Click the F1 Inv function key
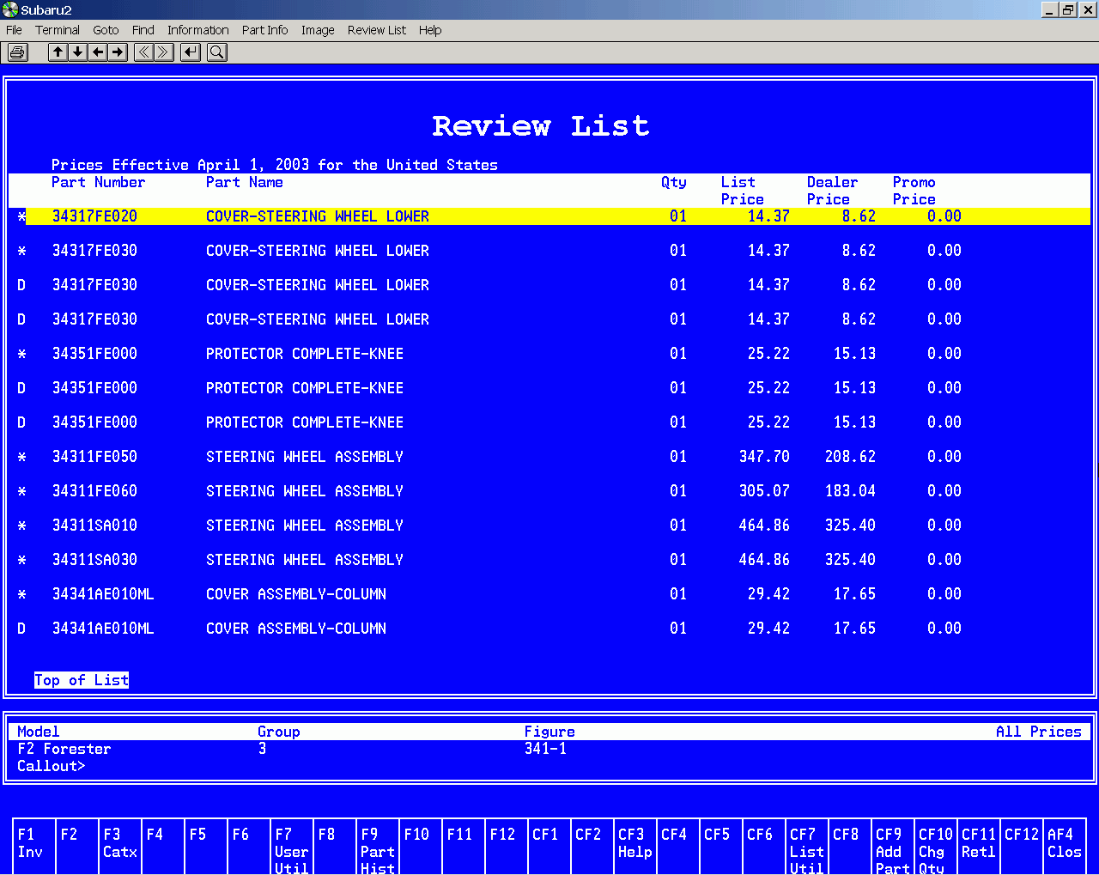The height and width of the screenshot is (875, 1099). 34,847
